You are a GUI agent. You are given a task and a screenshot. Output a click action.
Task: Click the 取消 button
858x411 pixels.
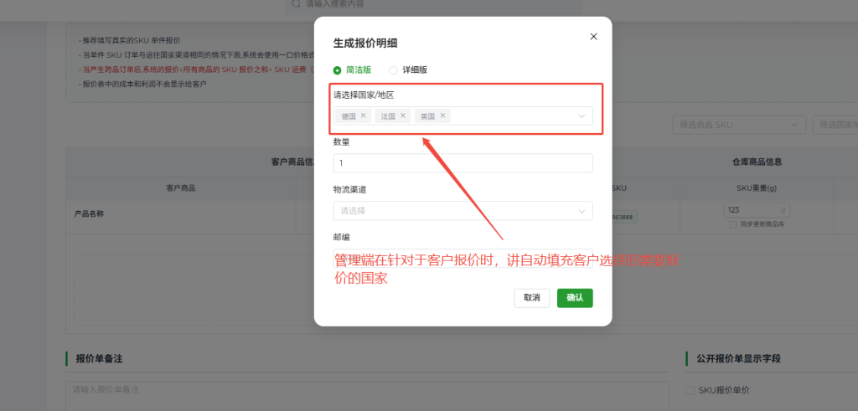pyautogui.click(x=531, y=298)
